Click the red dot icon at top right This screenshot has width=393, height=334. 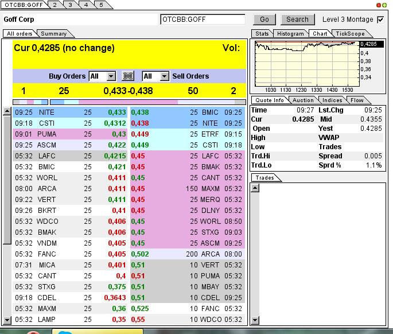pyautogui.click(x=379, y=5)
